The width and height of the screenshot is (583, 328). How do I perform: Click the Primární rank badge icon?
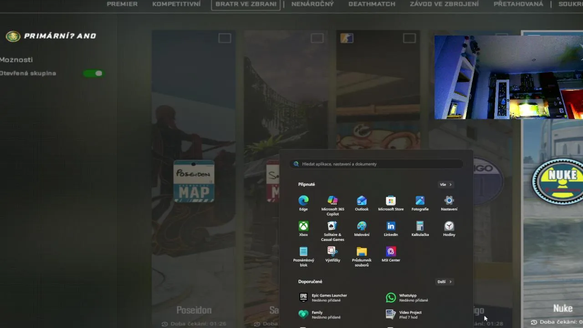[13, 36]
